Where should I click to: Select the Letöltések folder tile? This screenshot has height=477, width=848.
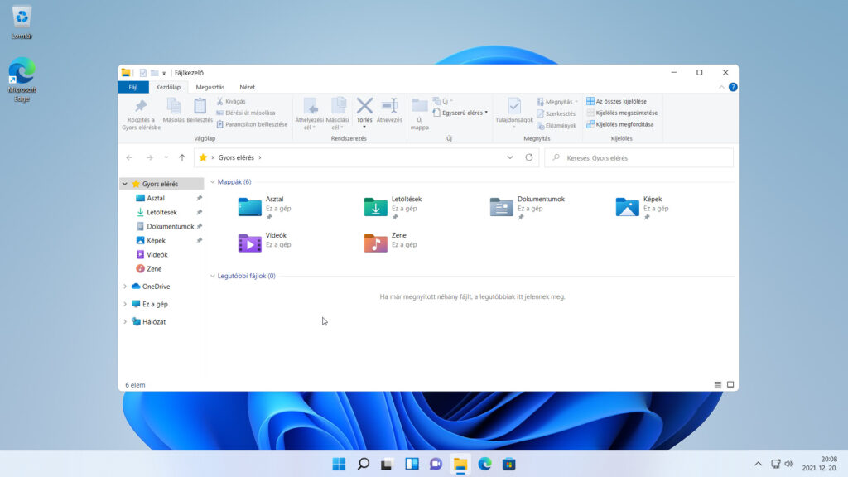pyautogui.click(x=393, y=207)
